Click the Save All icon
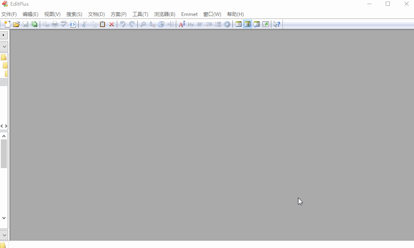This screenshot has height=248, width=414. [x=34, y=24]
